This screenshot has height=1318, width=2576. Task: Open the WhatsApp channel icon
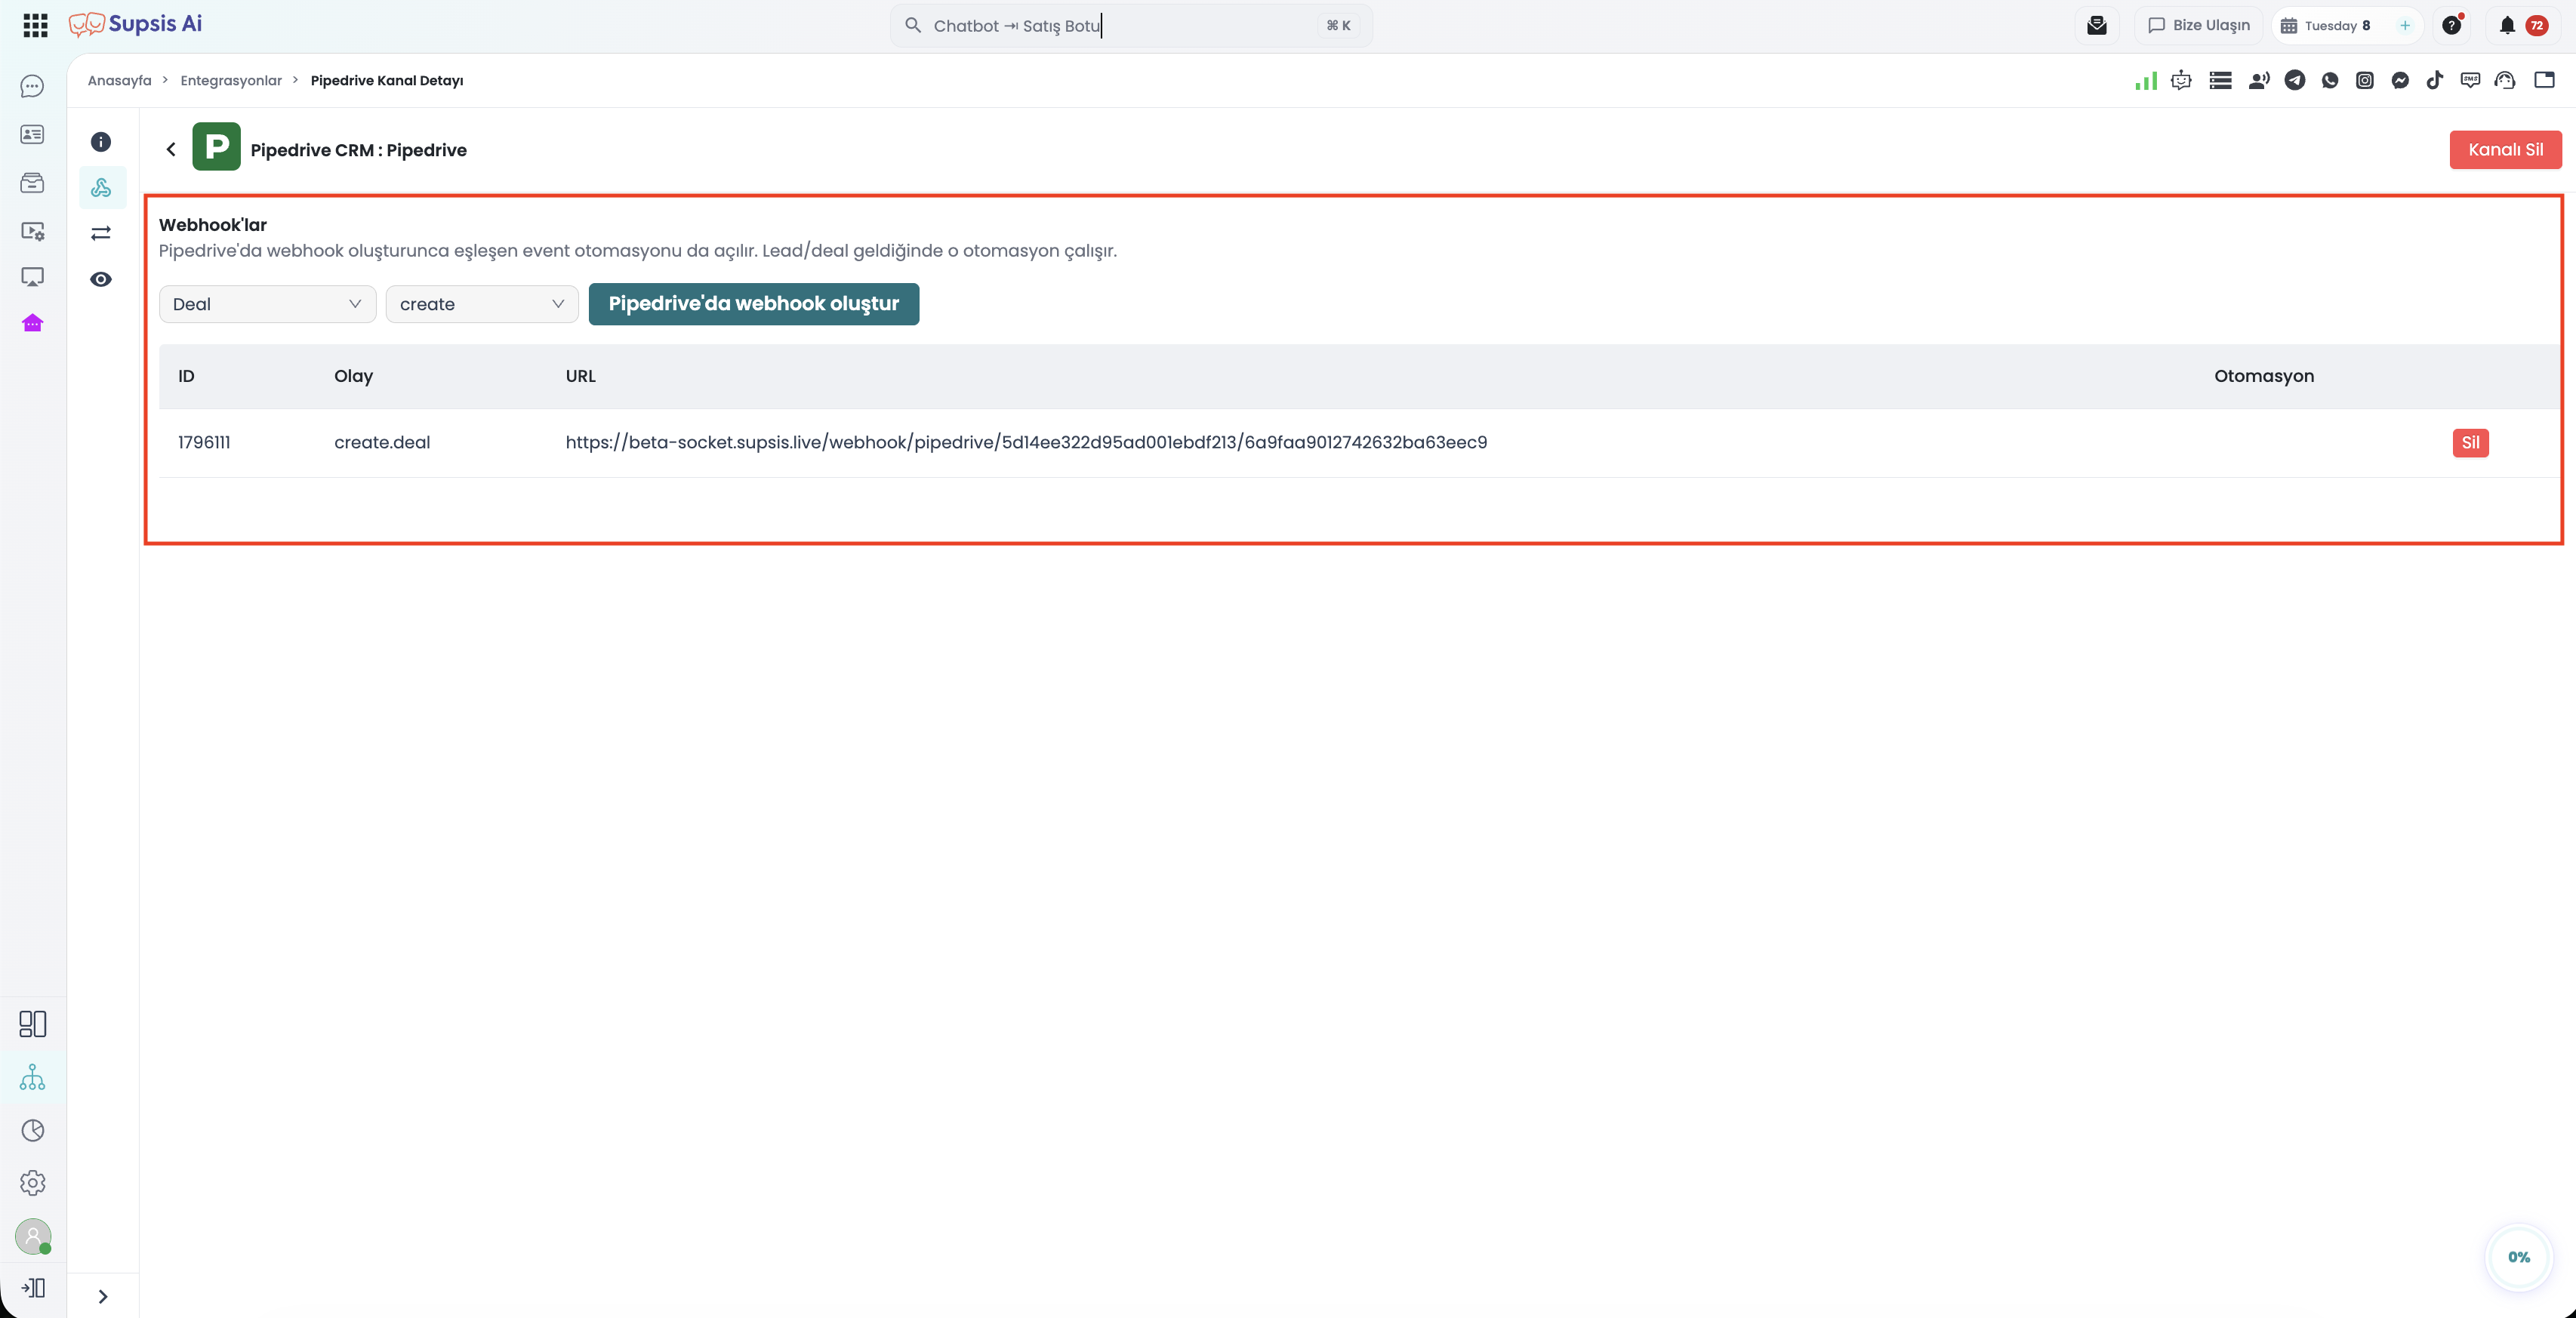coord(2330,80)
